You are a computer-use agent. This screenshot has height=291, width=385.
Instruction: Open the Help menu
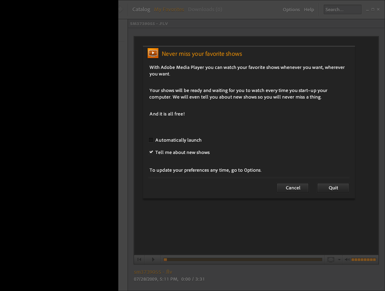click(x=309, y=10)
